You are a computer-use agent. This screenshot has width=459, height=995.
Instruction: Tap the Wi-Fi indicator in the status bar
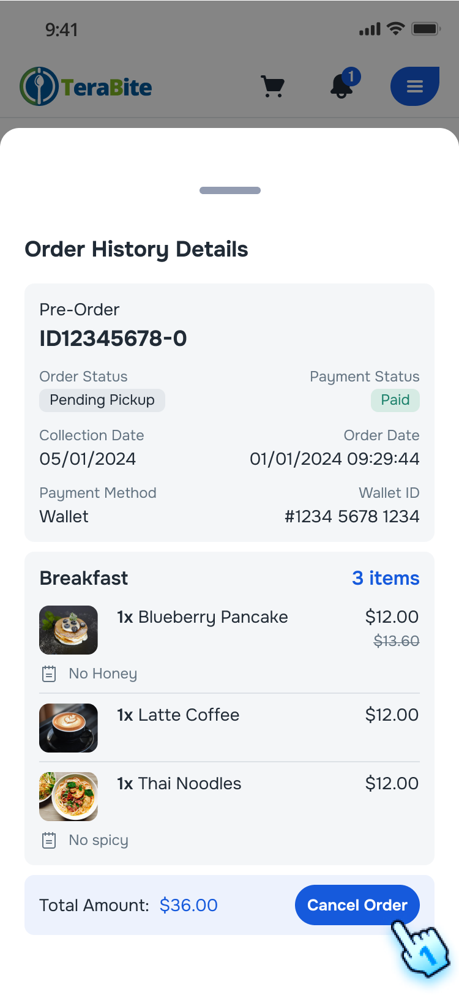[x=395, y=28]
